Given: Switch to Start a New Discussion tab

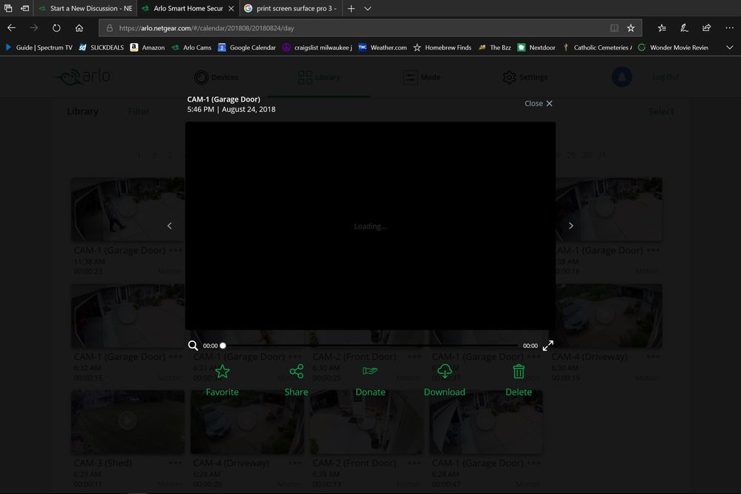Looking at the screenshot, I should point(85,8).
